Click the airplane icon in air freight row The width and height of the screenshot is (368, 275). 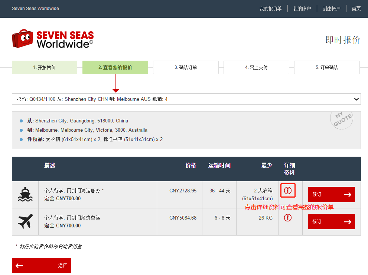(25, 221)
